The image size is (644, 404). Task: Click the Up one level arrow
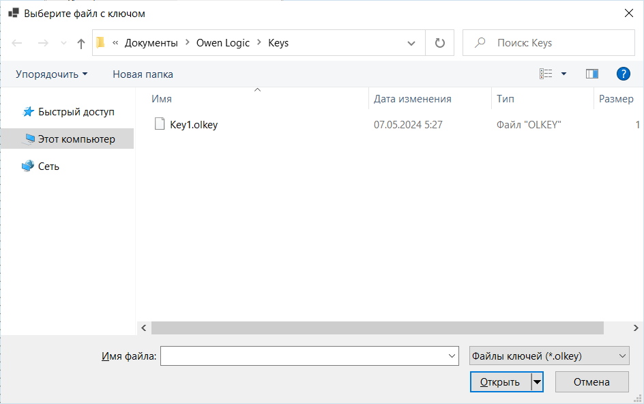81,43
